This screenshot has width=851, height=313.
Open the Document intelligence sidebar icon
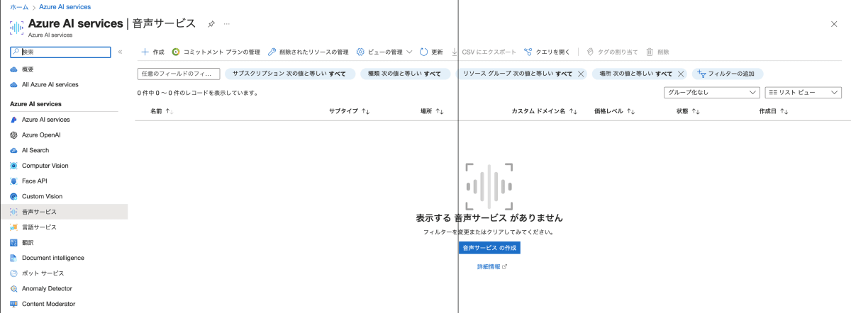pos(14,258)
